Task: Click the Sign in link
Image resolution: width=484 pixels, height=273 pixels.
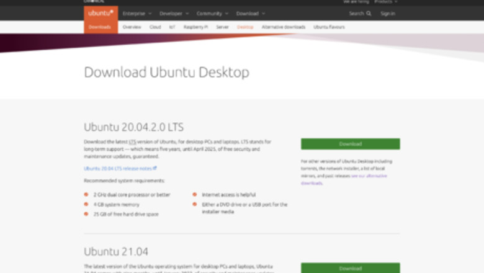Action: (x=388, y=14)
